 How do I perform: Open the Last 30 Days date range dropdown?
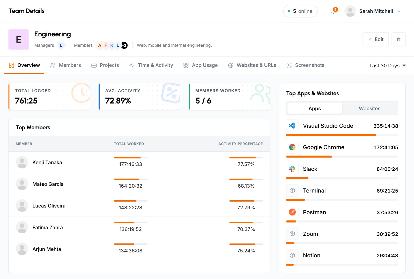(387, 66)
